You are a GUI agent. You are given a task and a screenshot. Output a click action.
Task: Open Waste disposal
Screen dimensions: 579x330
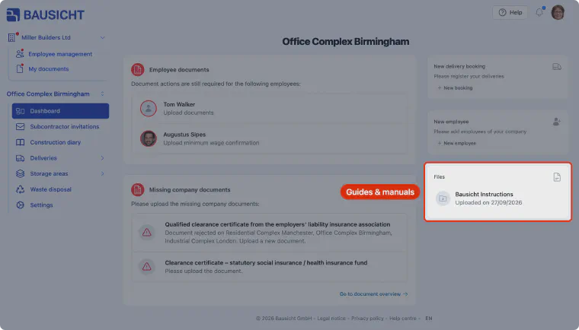pos(50,189)
